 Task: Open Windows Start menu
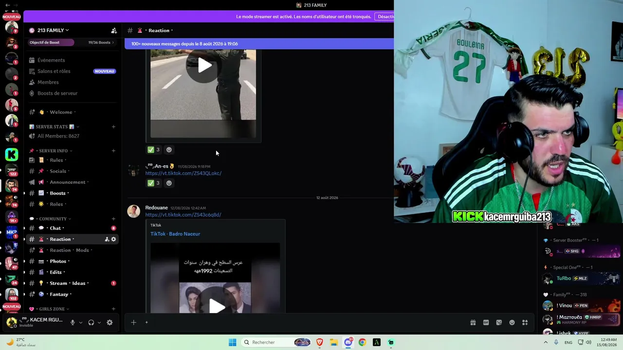[233, 342]
